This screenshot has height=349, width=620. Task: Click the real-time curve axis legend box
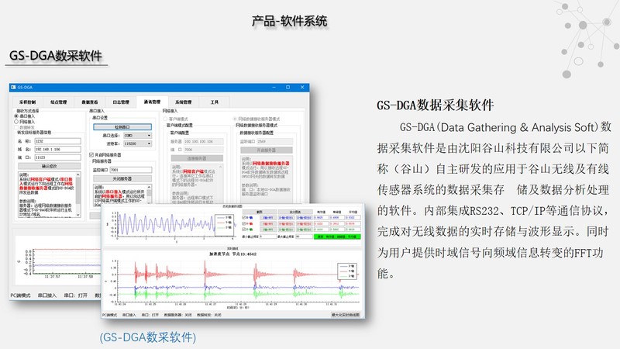[x=347, y=271]
